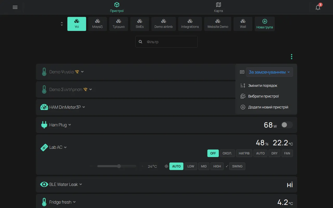Viewport: 333px width, 208px height.
Task: Expand the Demo Ψυγείο device chevron
Action: [x=82, y=72]
